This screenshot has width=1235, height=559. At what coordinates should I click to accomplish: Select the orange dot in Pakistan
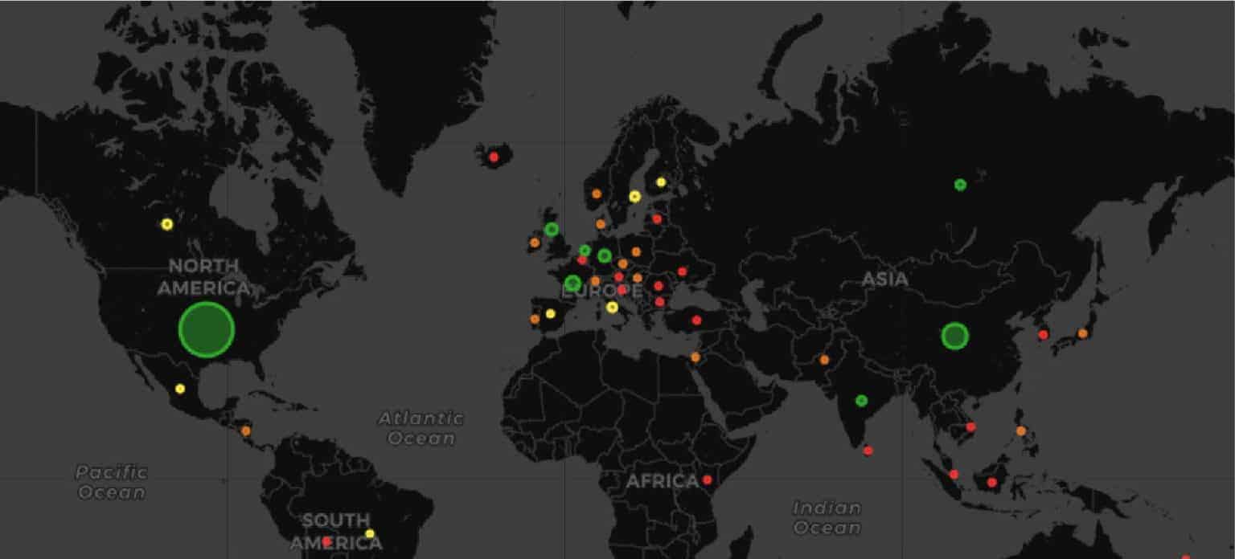coord(824,360)
